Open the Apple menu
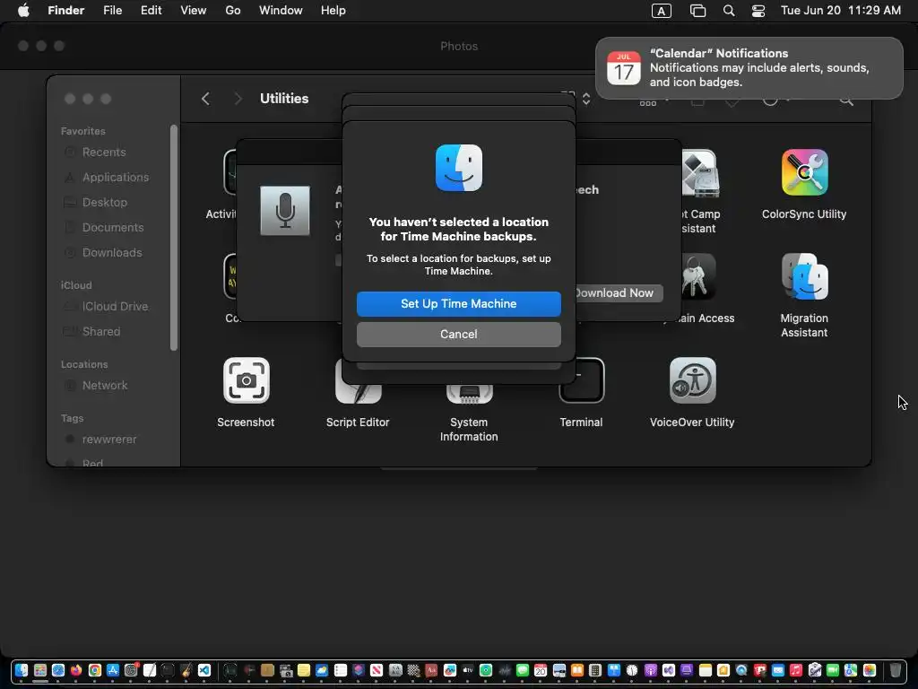The image size is (918, 689). (23, 11)
